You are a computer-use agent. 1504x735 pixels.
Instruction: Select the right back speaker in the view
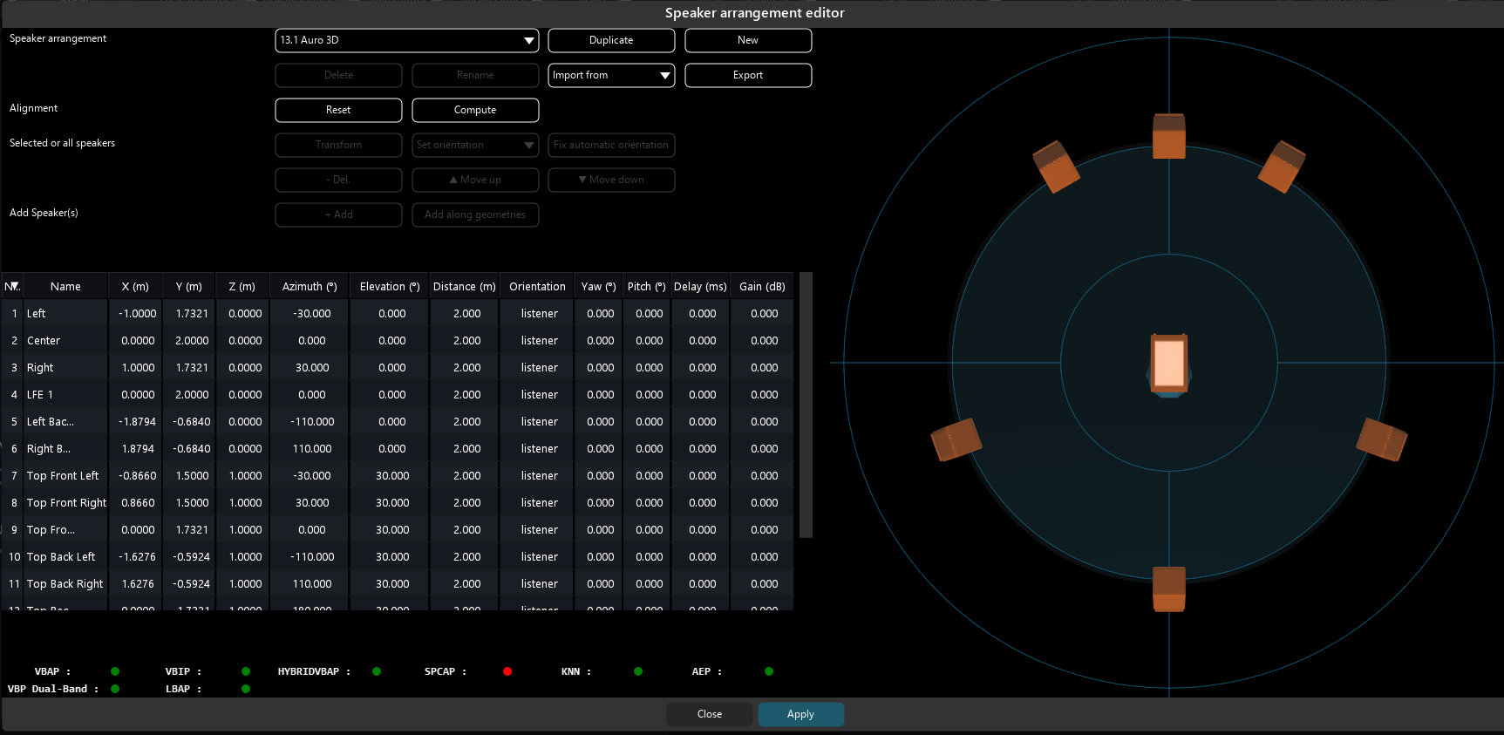1381,439
